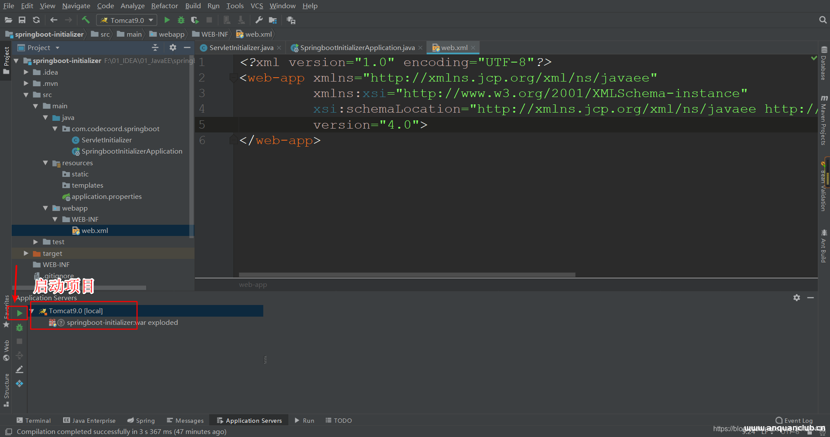Open the Project panel gear settings

click(x=173, y=47)
